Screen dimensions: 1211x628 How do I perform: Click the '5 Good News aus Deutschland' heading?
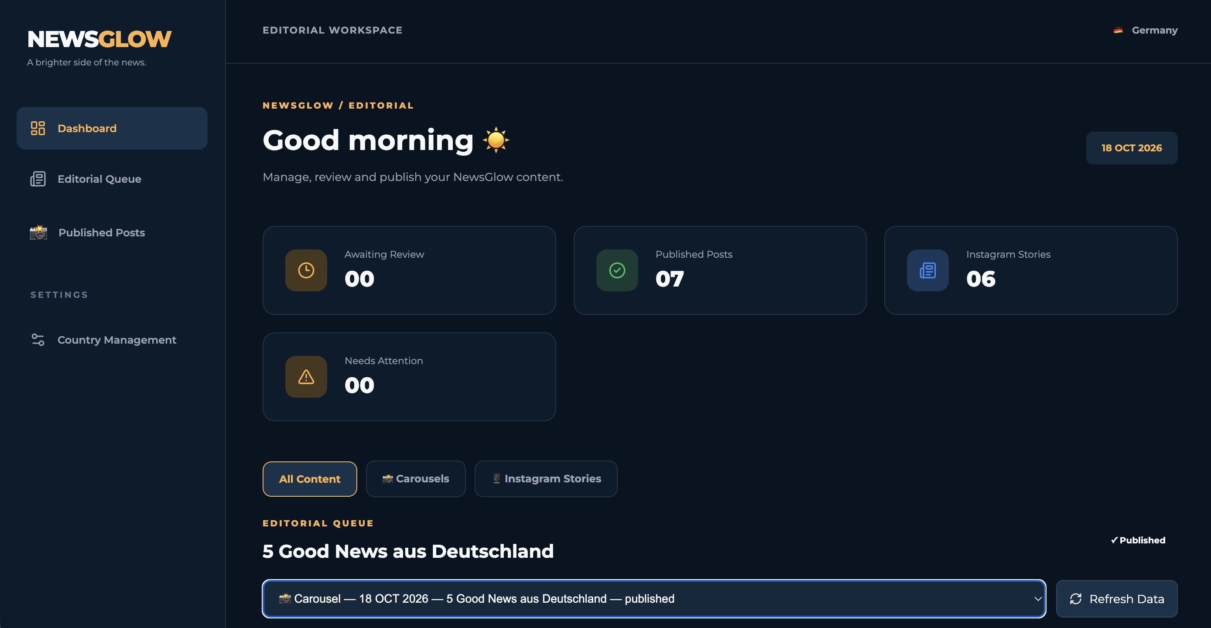click(x=408, y=551)
